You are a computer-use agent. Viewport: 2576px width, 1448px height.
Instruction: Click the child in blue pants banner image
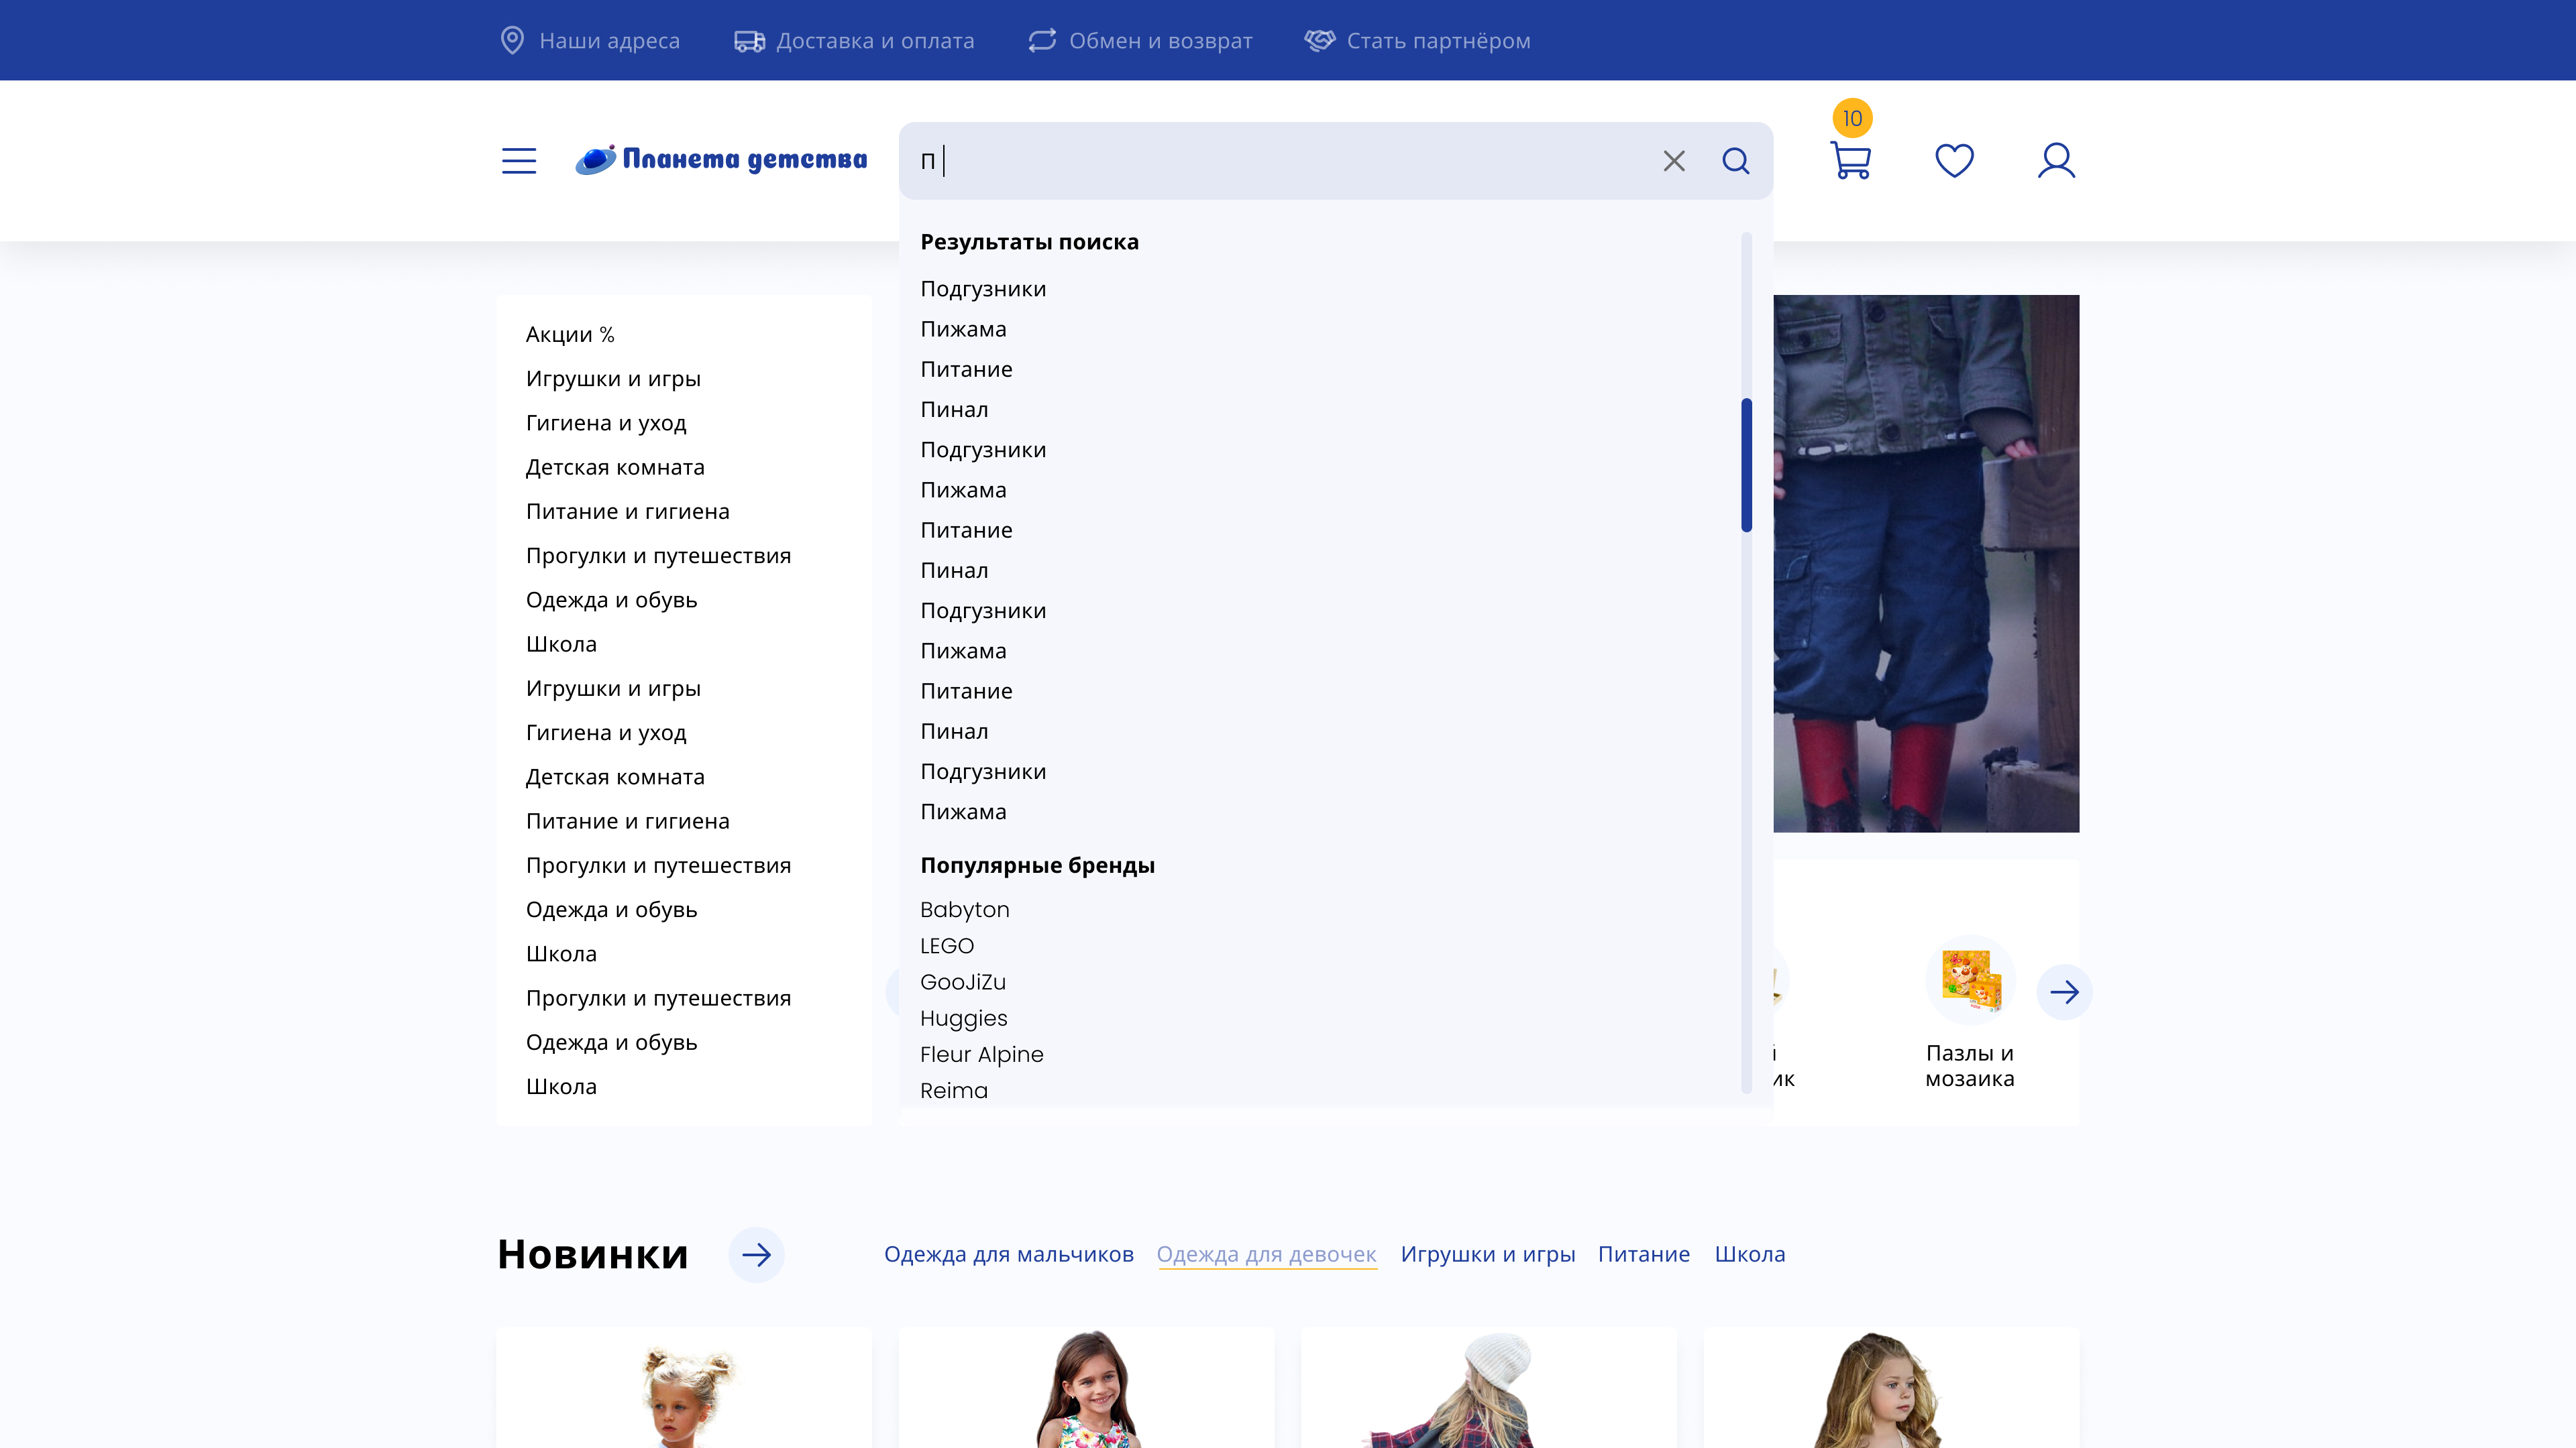pos(1926,562)
